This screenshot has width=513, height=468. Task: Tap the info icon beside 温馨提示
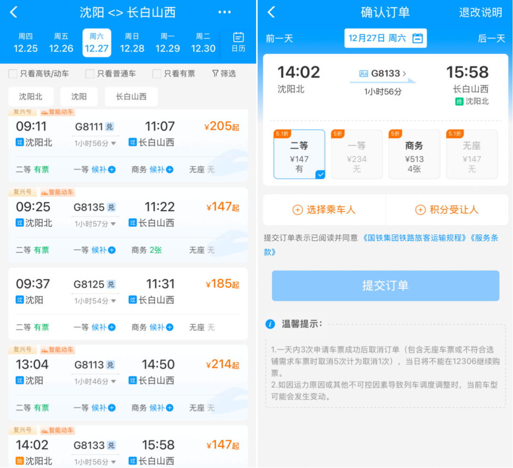[271, 323]
